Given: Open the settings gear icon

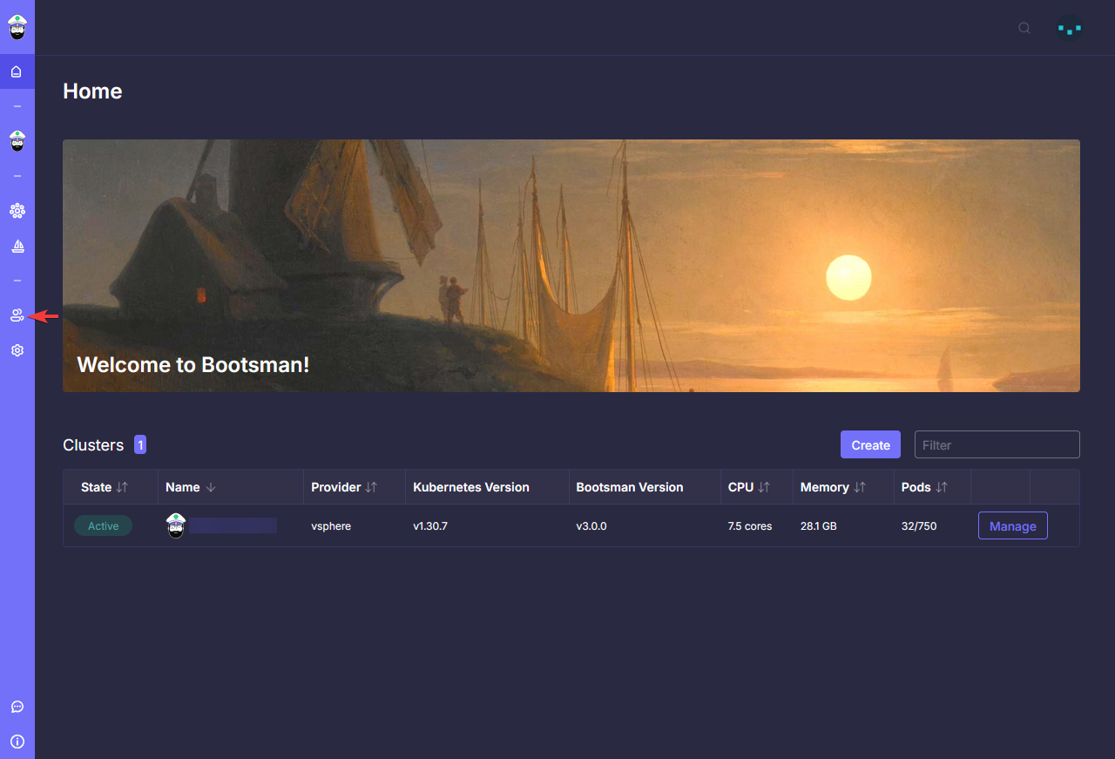Looking at the screenshot, I should pos(17,350).
